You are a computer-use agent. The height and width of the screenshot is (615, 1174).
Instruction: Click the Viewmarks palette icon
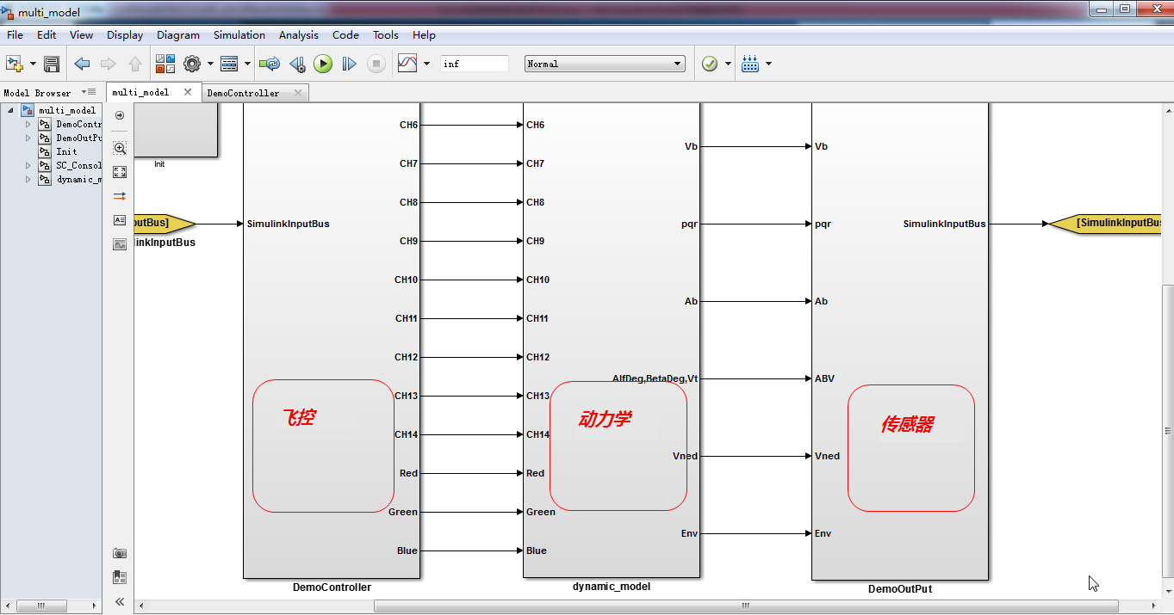click(x=120, y=577)
